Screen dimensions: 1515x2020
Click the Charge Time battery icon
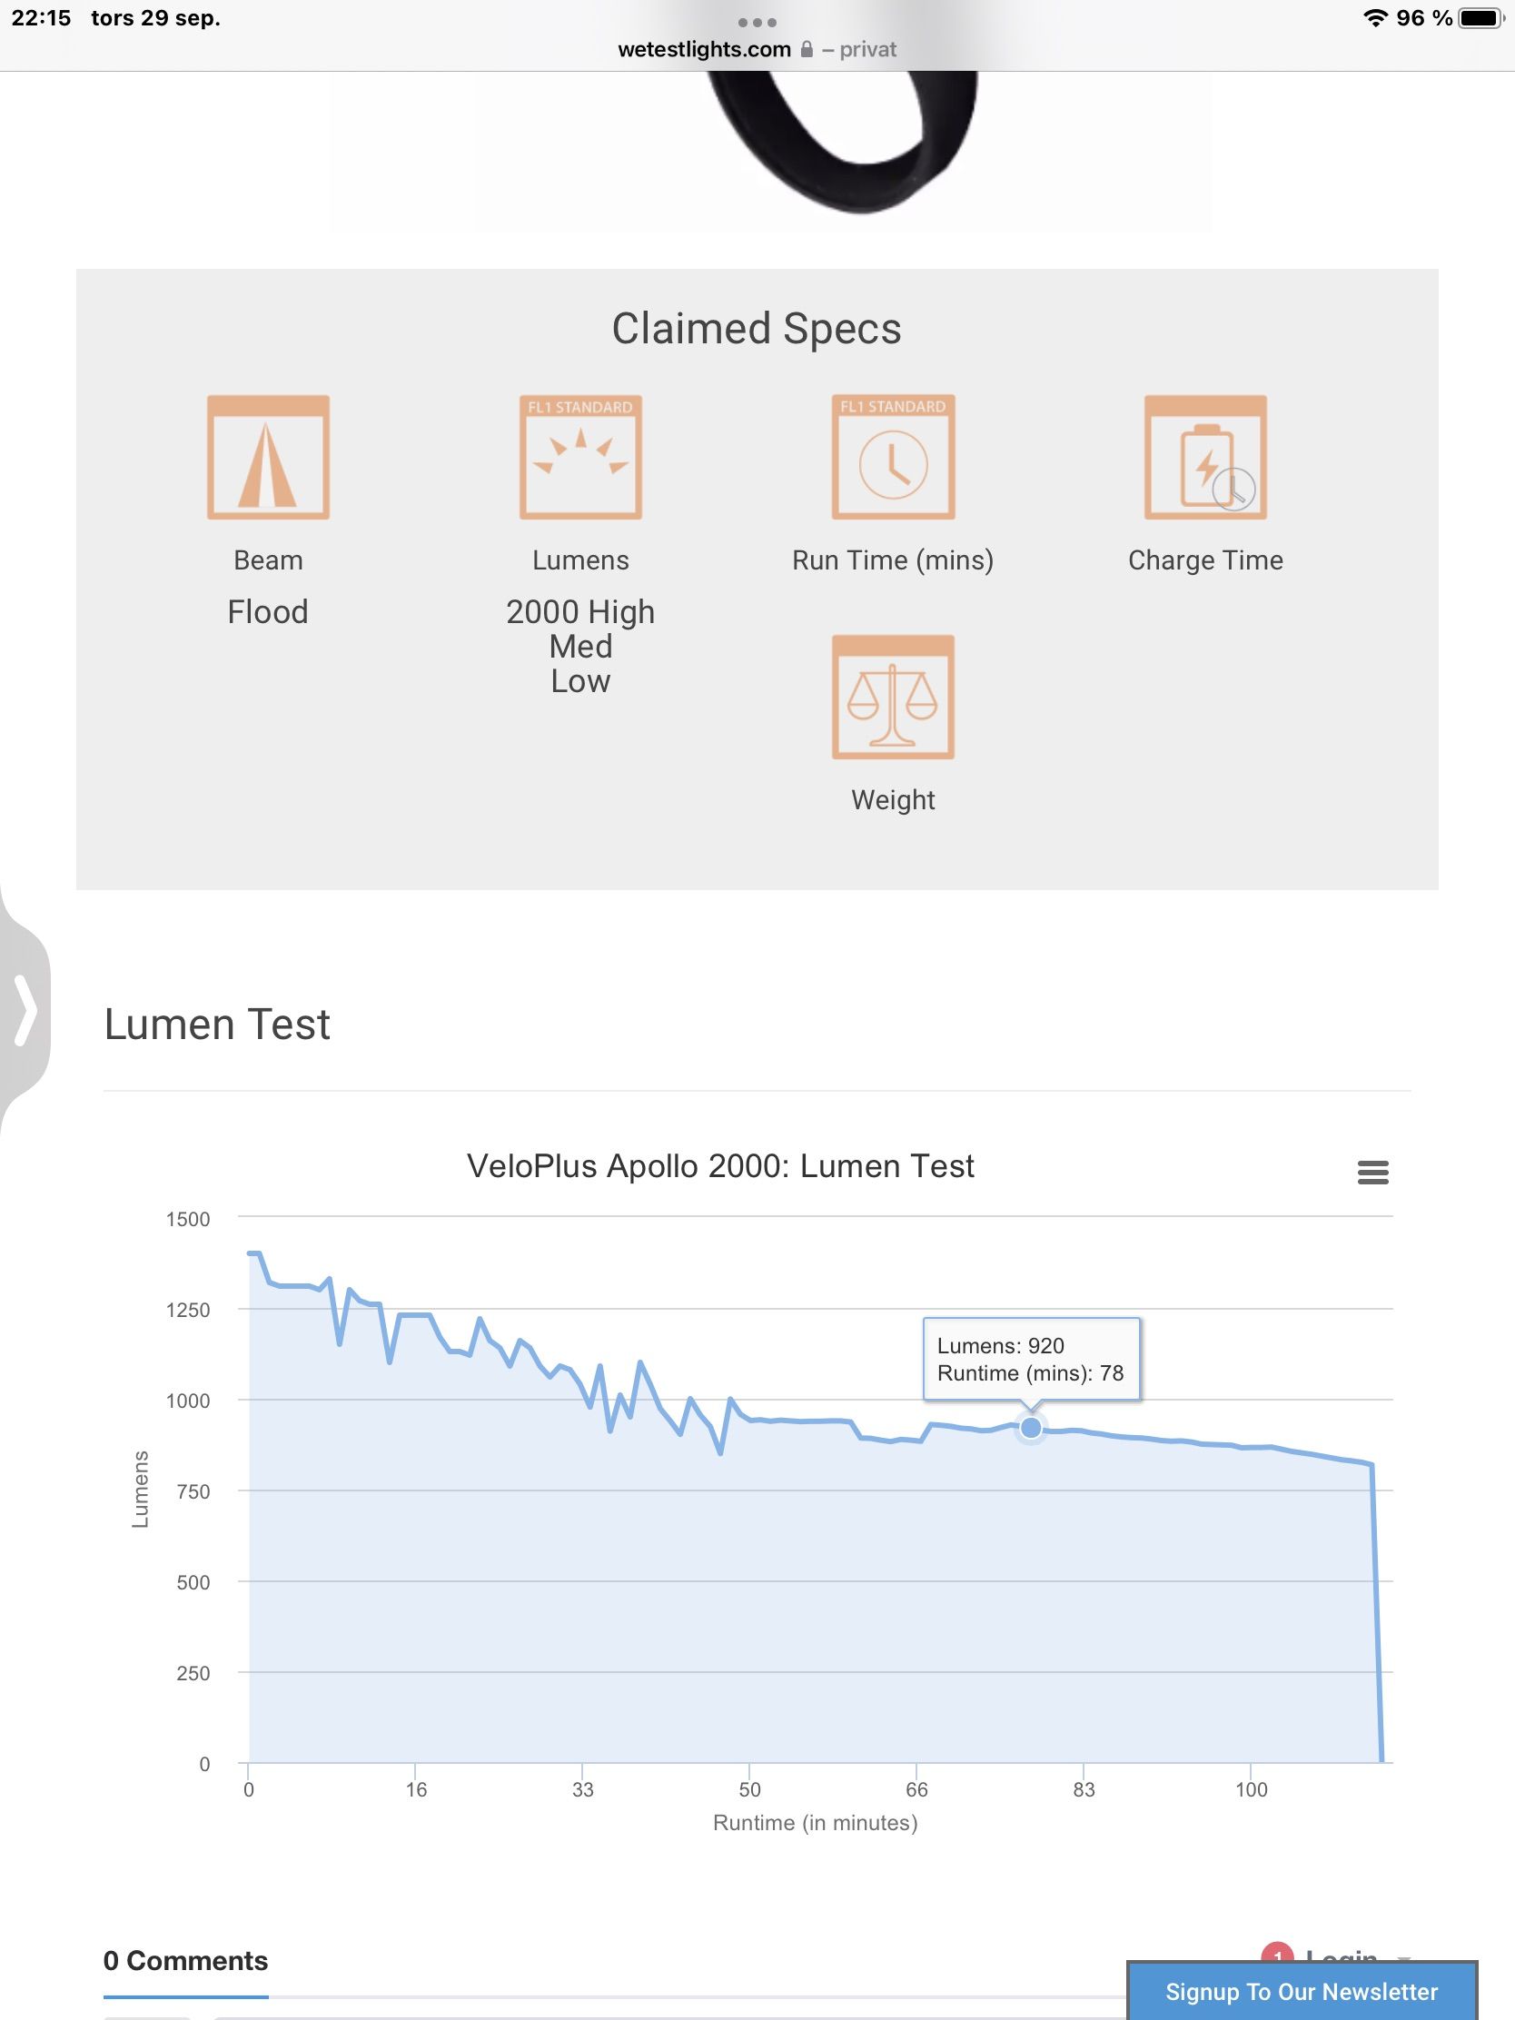[1205, 458]
